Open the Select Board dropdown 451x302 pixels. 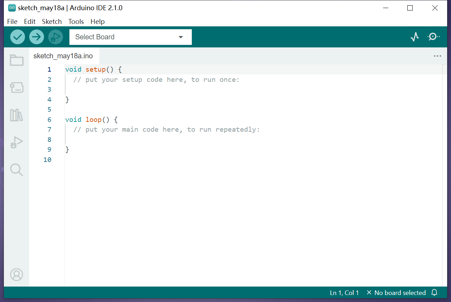130,37
